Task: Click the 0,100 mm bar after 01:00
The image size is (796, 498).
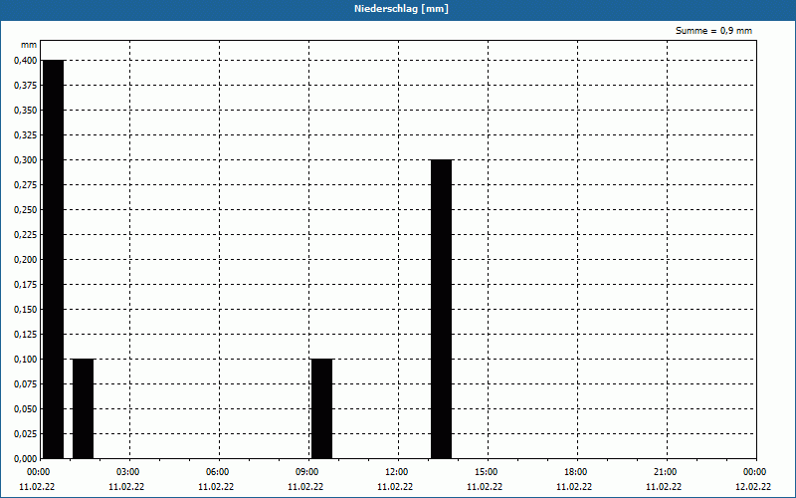Action: click(x=84, y=408)
